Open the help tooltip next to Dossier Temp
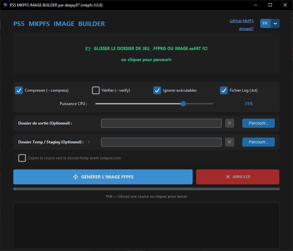 (x=89, y=142)
